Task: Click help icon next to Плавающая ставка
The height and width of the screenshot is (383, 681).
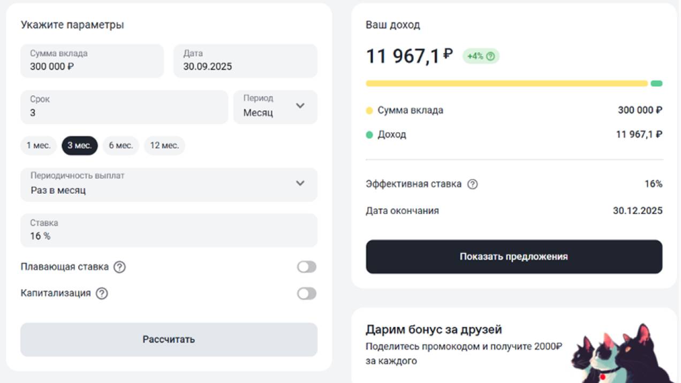Action: 119,267
